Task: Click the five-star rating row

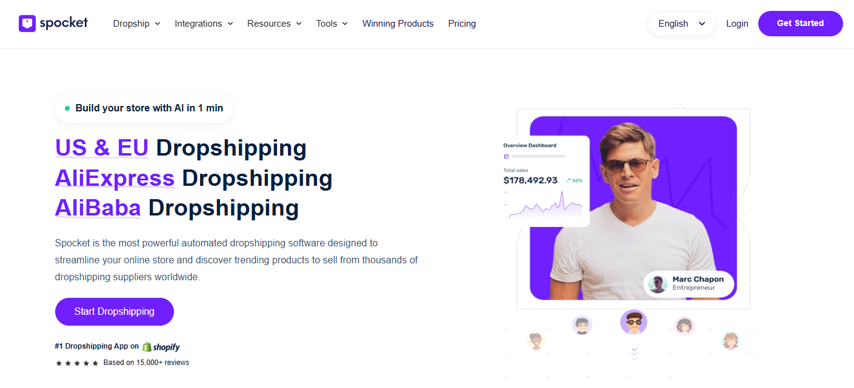Action: pyautogui.click(x=77, y=363)
